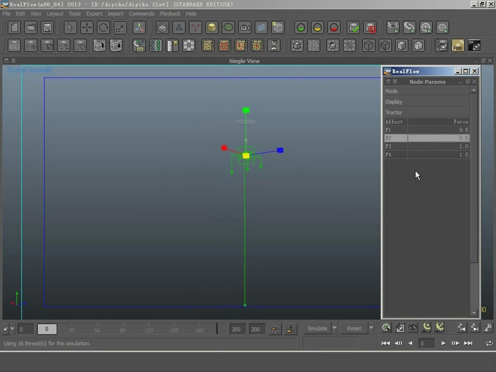Jump to the first frame
Screen dimensions: 496x372
[x=386, y=343]
